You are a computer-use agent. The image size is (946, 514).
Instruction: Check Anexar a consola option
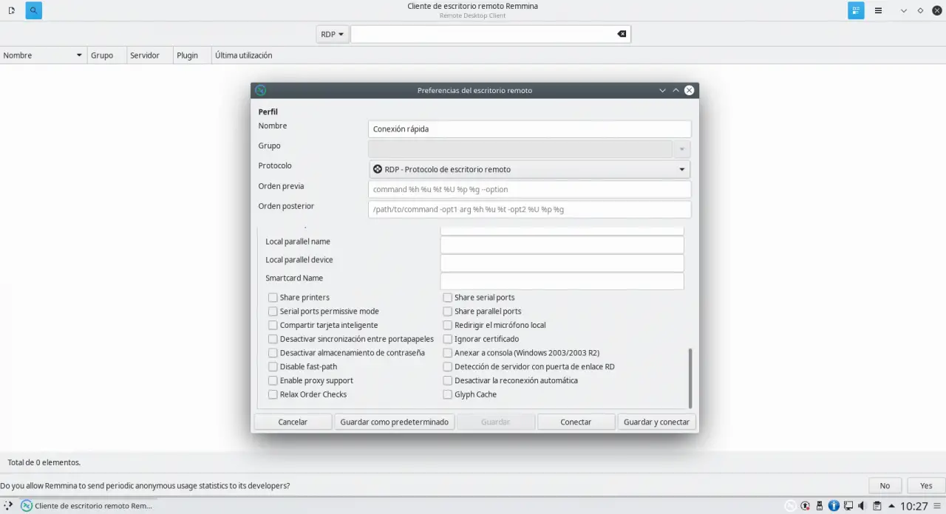click(x=447, y=353)
